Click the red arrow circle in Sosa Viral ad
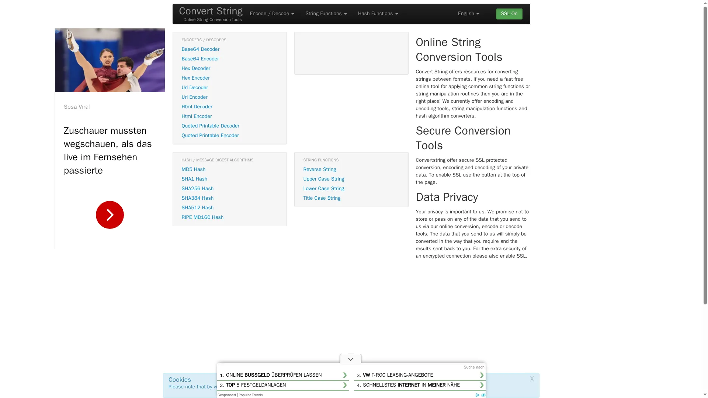Screen dimensions: 708x398 click(110, 214)
